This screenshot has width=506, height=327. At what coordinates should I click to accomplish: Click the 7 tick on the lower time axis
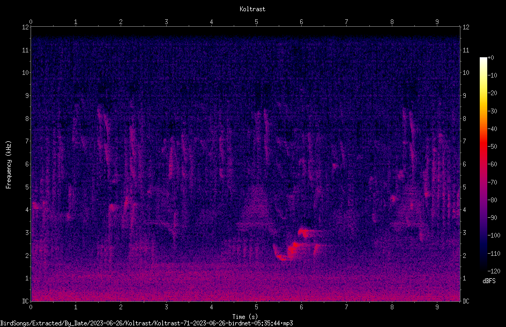click(347, 307)
